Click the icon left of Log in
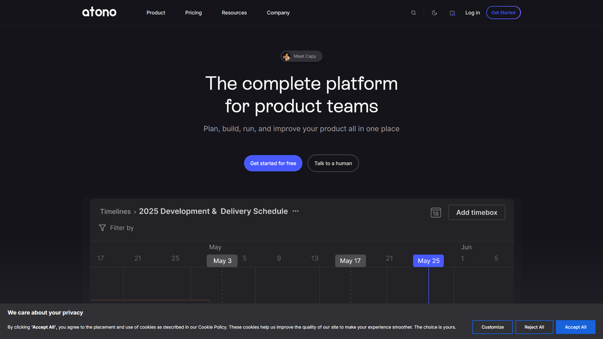 point(452,13)
